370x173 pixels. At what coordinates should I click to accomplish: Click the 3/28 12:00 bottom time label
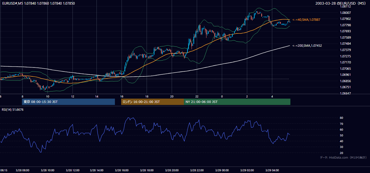point(72,170)
